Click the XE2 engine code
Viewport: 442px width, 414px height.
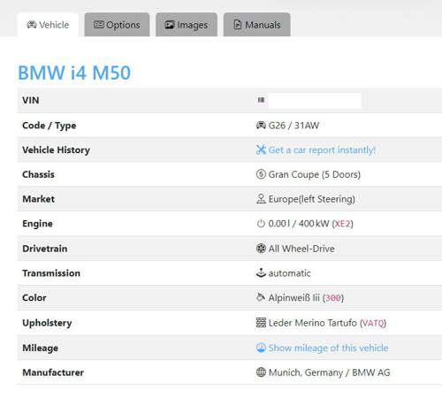pyautogui.click(x=342, y=224)
